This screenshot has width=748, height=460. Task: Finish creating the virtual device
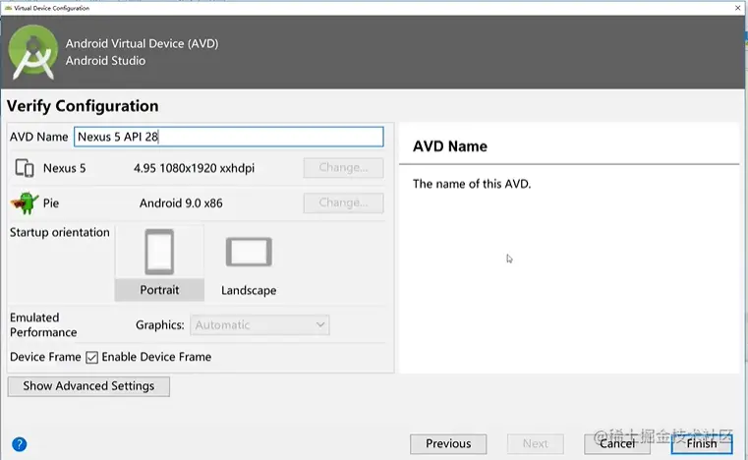click(x=702, y=443)
